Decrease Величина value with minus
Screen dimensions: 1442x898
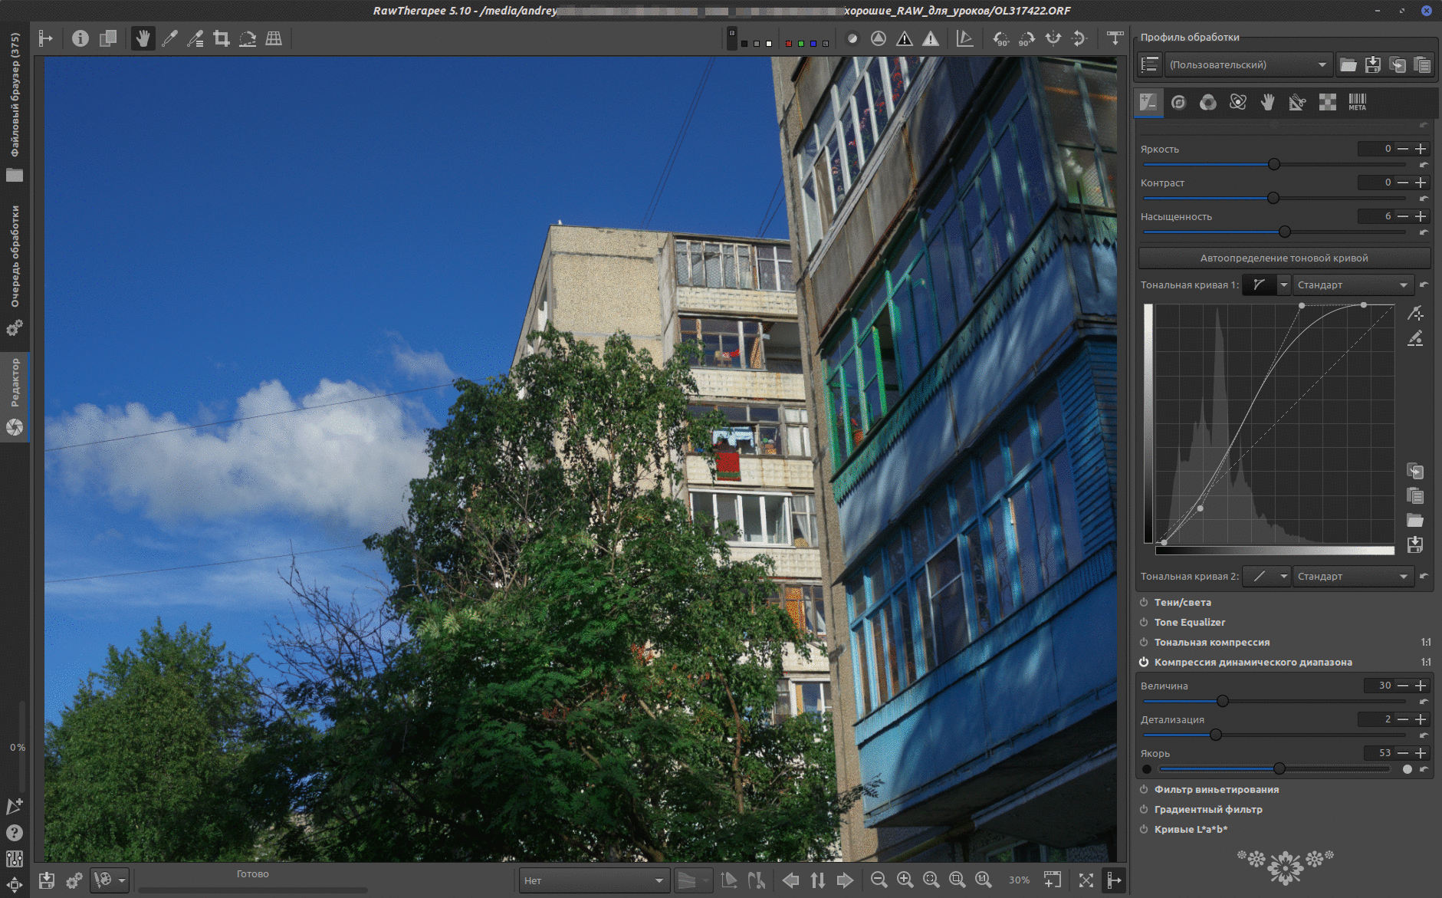click(x=1403, y=686)
